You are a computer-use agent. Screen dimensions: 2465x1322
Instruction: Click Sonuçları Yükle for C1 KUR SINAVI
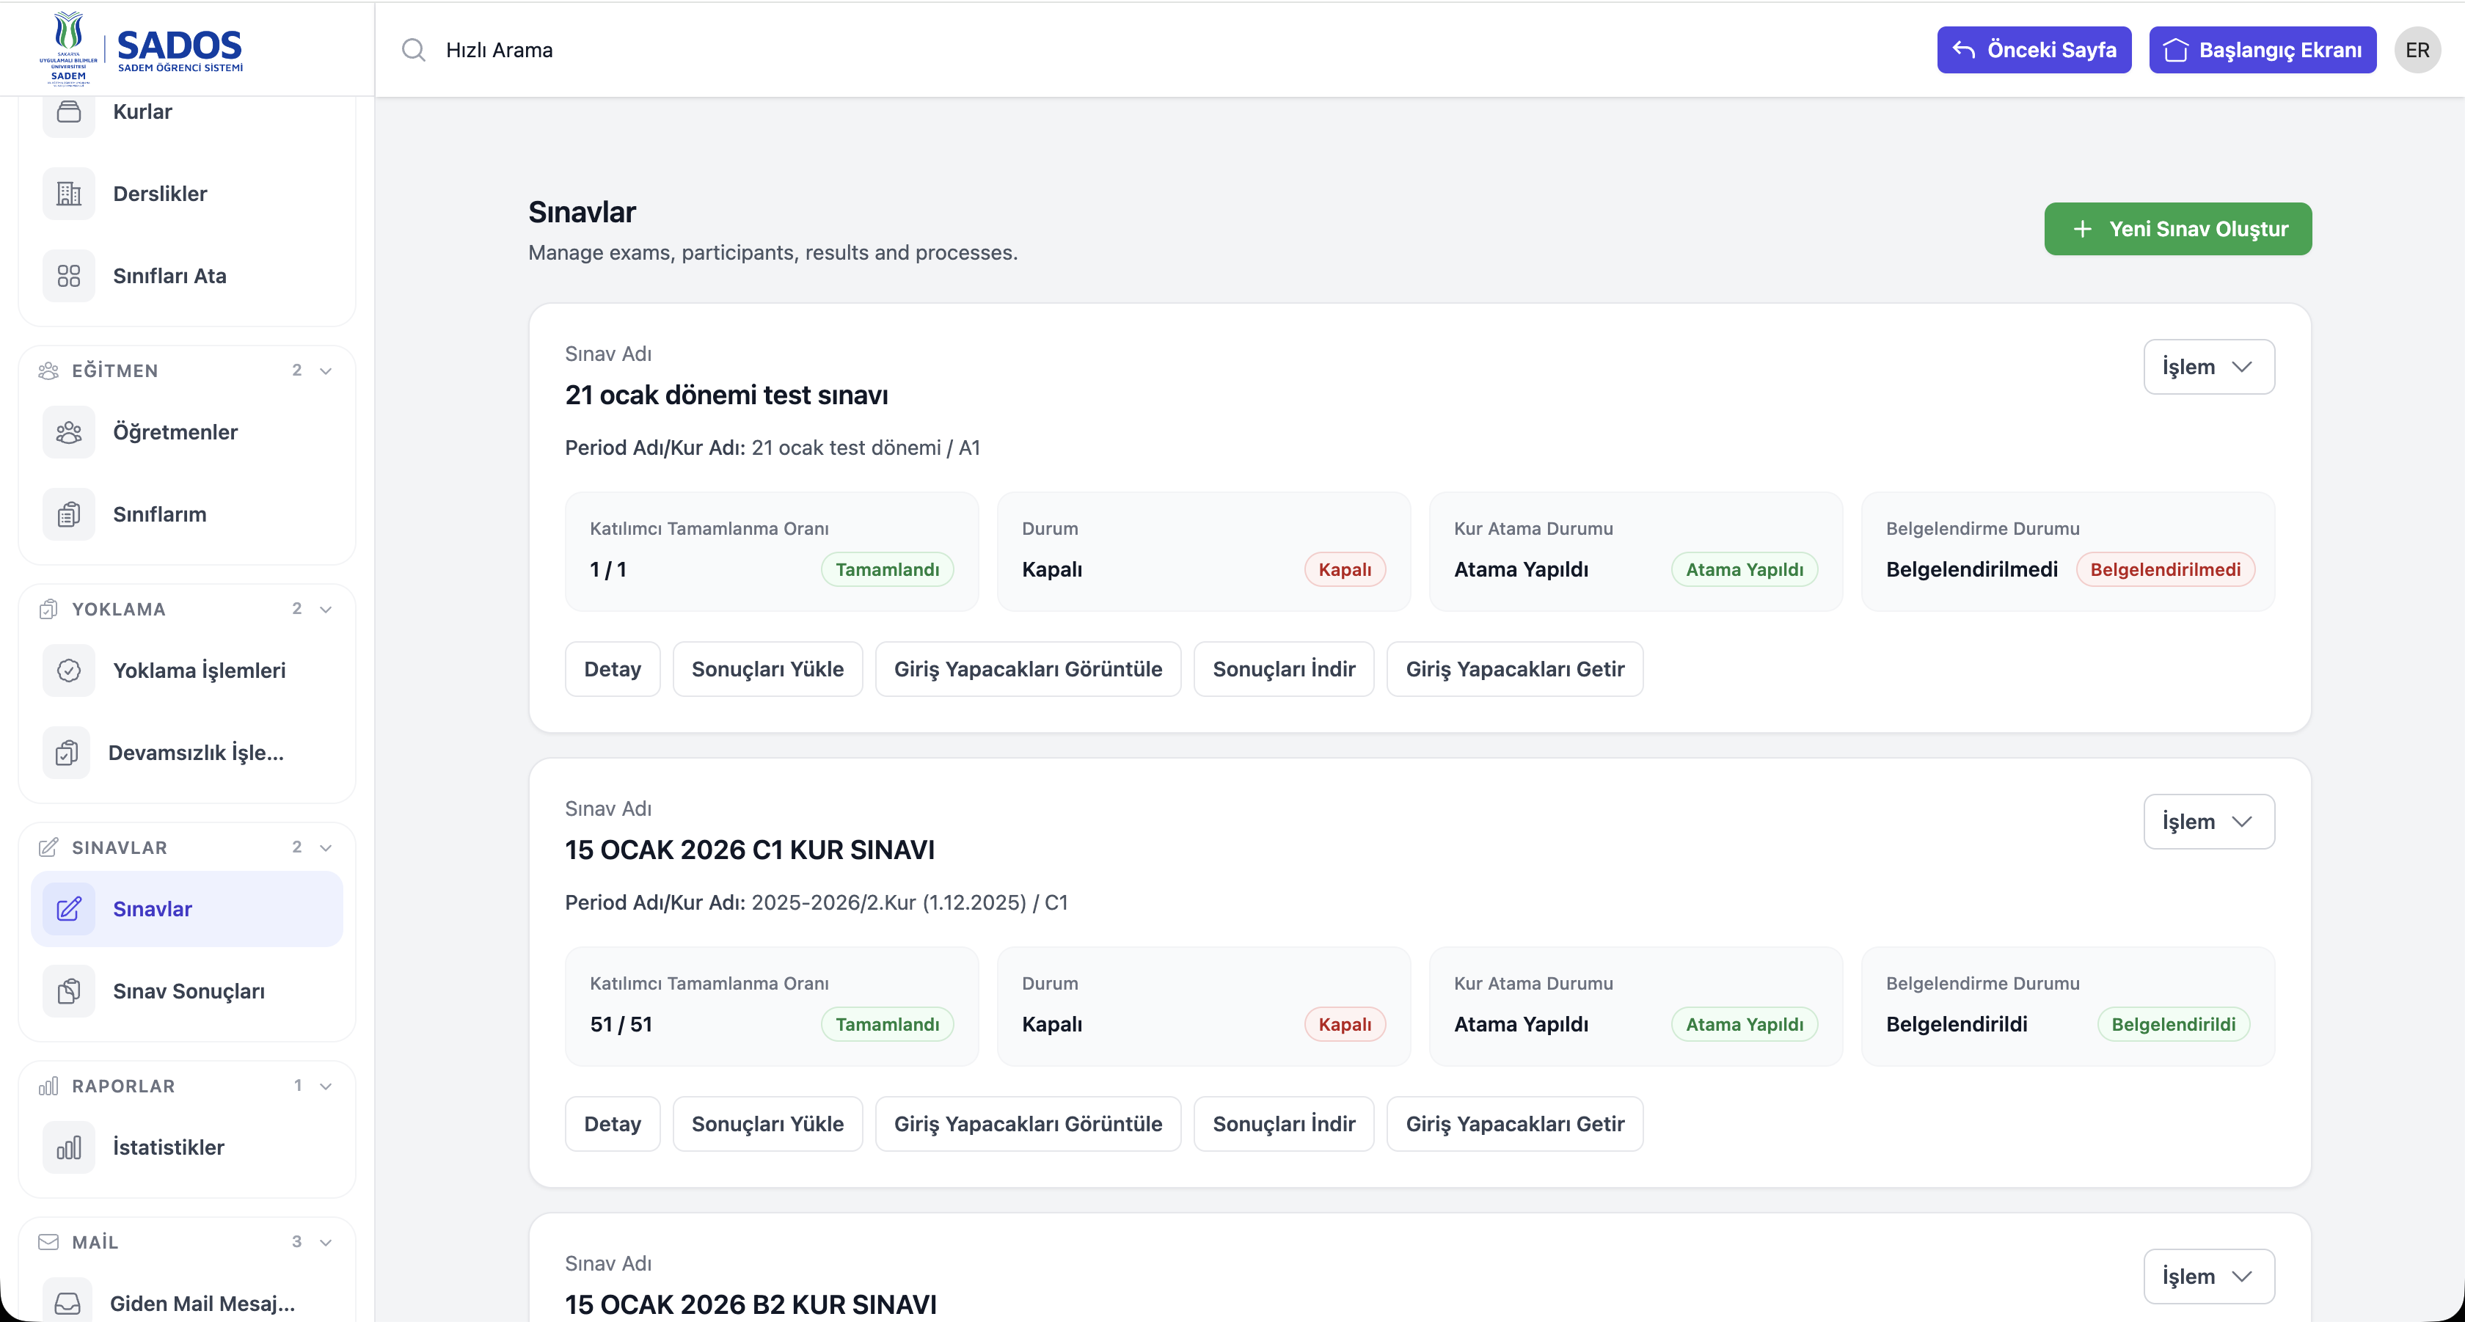(767, 1124)
